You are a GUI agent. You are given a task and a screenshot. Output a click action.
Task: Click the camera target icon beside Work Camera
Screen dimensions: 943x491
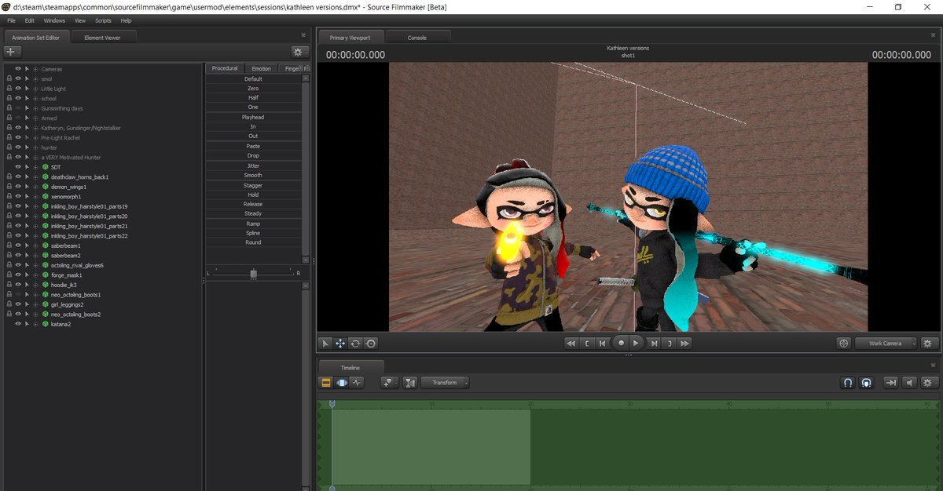[844, 343]
